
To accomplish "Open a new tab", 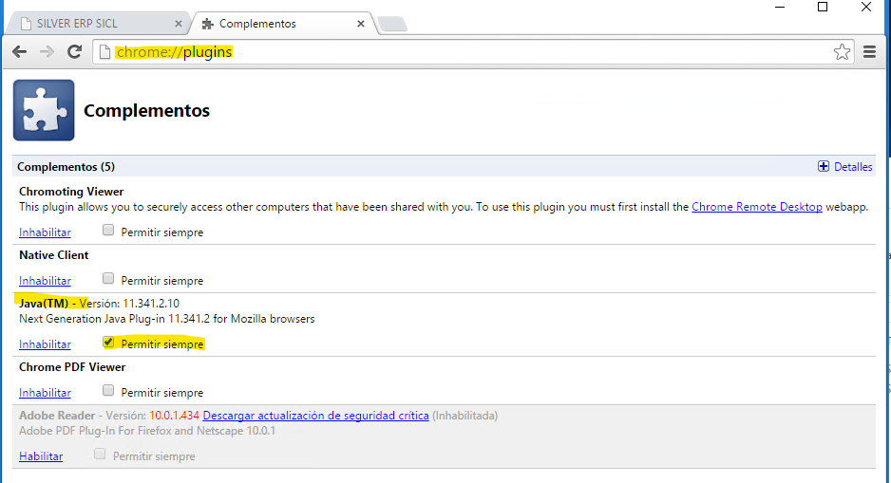I will [392, 24].
